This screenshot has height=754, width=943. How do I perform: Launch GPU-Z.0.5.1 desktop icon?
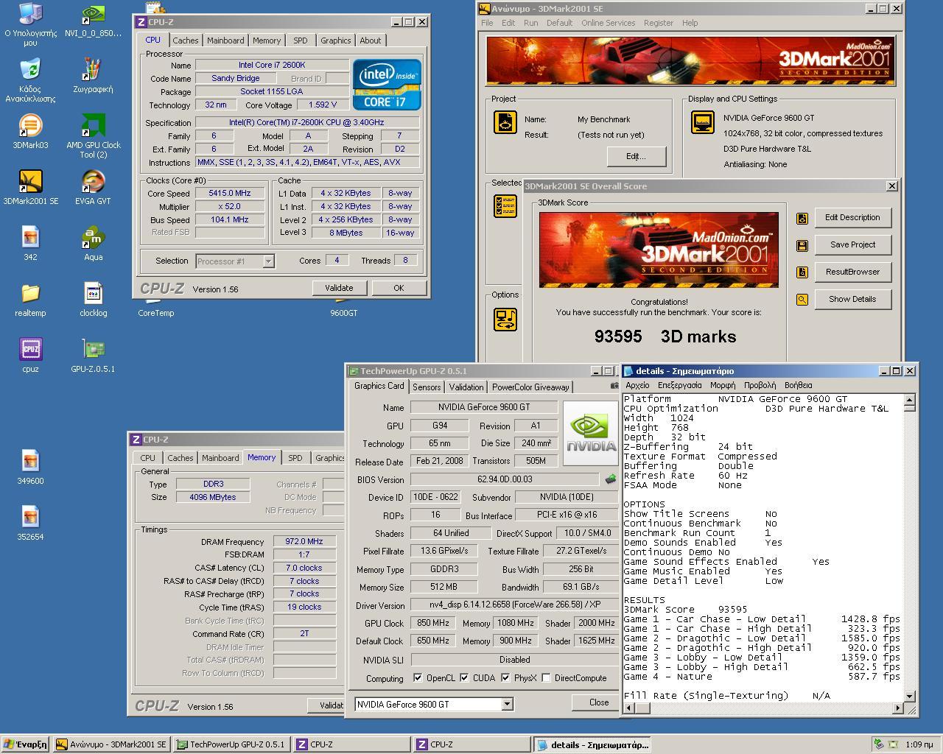click(x=93, y=350)
